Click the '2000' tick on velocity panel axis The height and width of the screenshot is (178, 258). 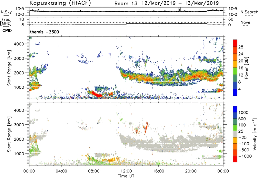[19, 139]
